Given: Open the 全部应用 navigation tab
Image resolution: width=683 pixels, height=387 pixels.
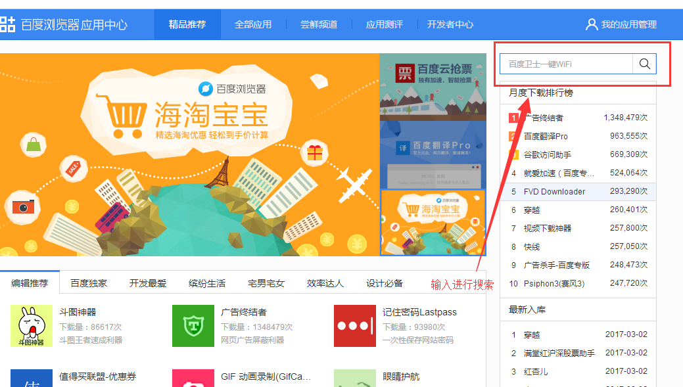Looking at the screenshot, I should tap(253, 24).
